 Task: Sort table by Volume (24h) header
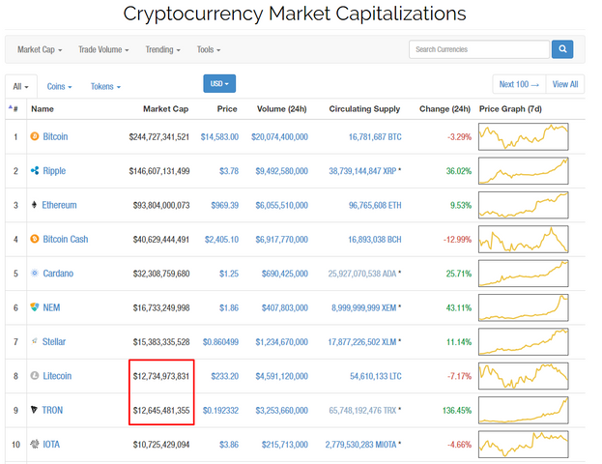[281, 109]
